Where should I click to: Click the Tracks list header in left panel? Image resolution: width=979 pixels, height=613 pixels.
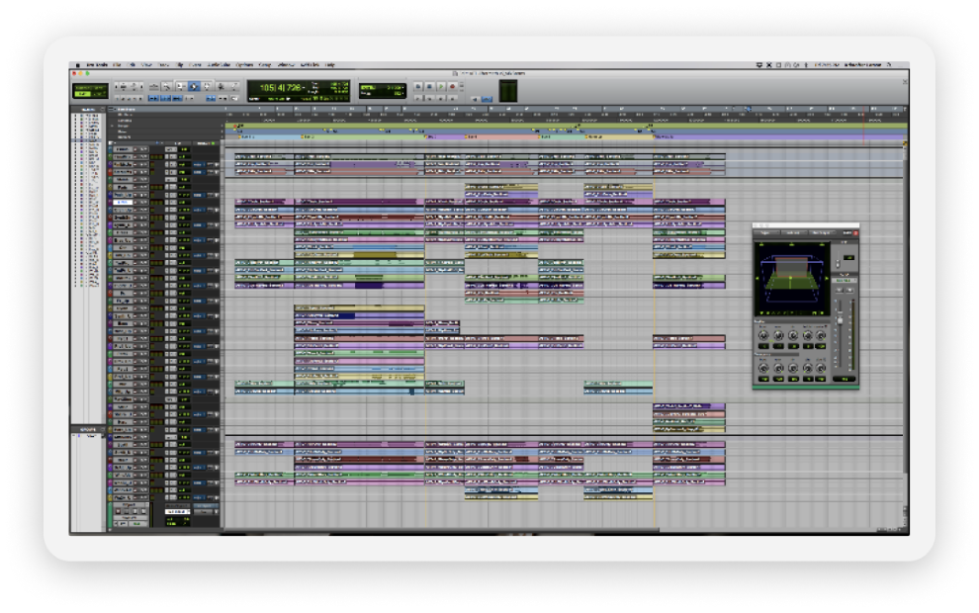coord(88,109)
